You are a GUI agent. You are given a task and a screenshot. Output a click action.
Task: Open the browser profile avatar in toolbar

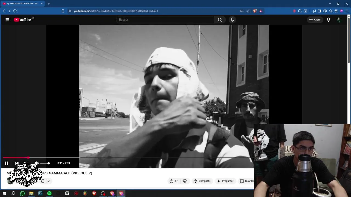coord(341,11)
